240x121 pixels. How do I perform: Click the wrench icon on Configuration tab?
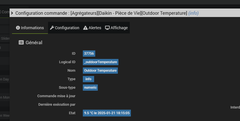pyautogui.click(x=52, y=28)
